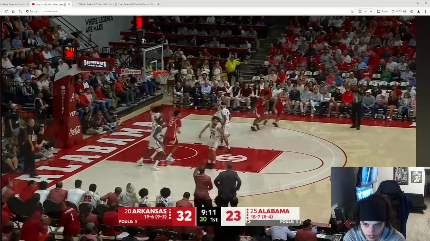The width and height of the screenshot is (430, 241).
Task: Close the DOUBLE OT THRILLER tab
Action: (69, 4)
